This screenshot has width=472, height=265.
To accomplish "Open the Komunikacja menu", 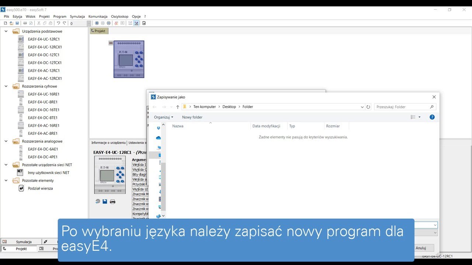I will [98, 17].
